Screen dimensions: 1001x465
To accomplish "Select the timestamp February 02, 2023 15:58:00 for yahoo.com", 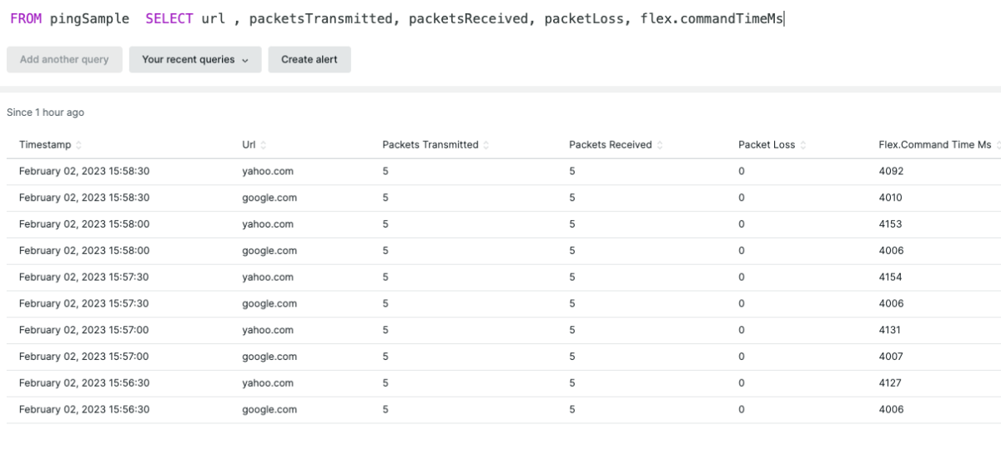I will [x=83, y=224].
